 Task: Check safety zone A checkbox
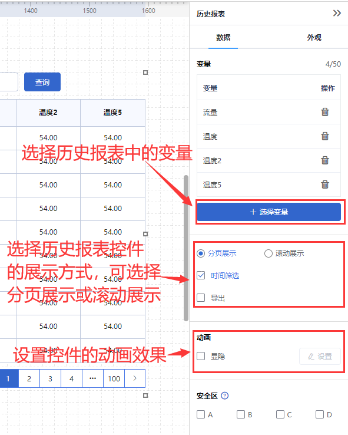point(201,414)
